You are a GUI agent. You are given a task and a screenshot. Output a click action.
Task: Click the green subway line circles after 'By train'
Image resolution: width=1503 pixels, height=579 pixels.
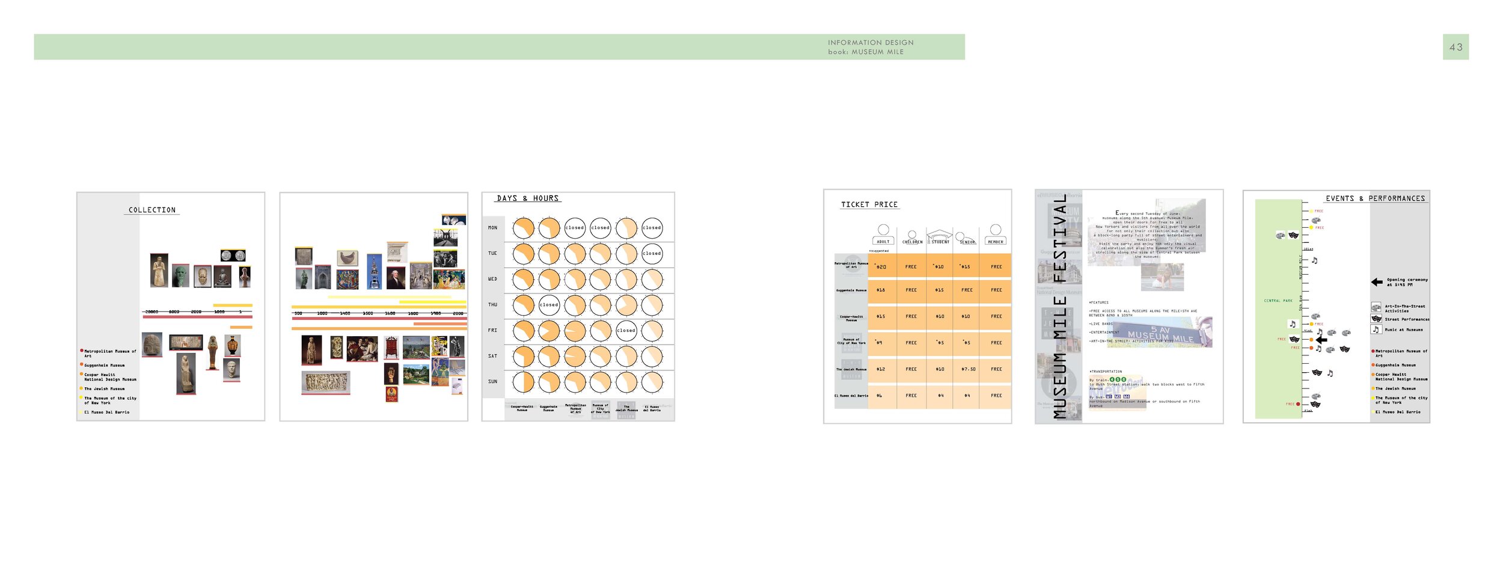pyautogui.click(x=1118, y=379)
